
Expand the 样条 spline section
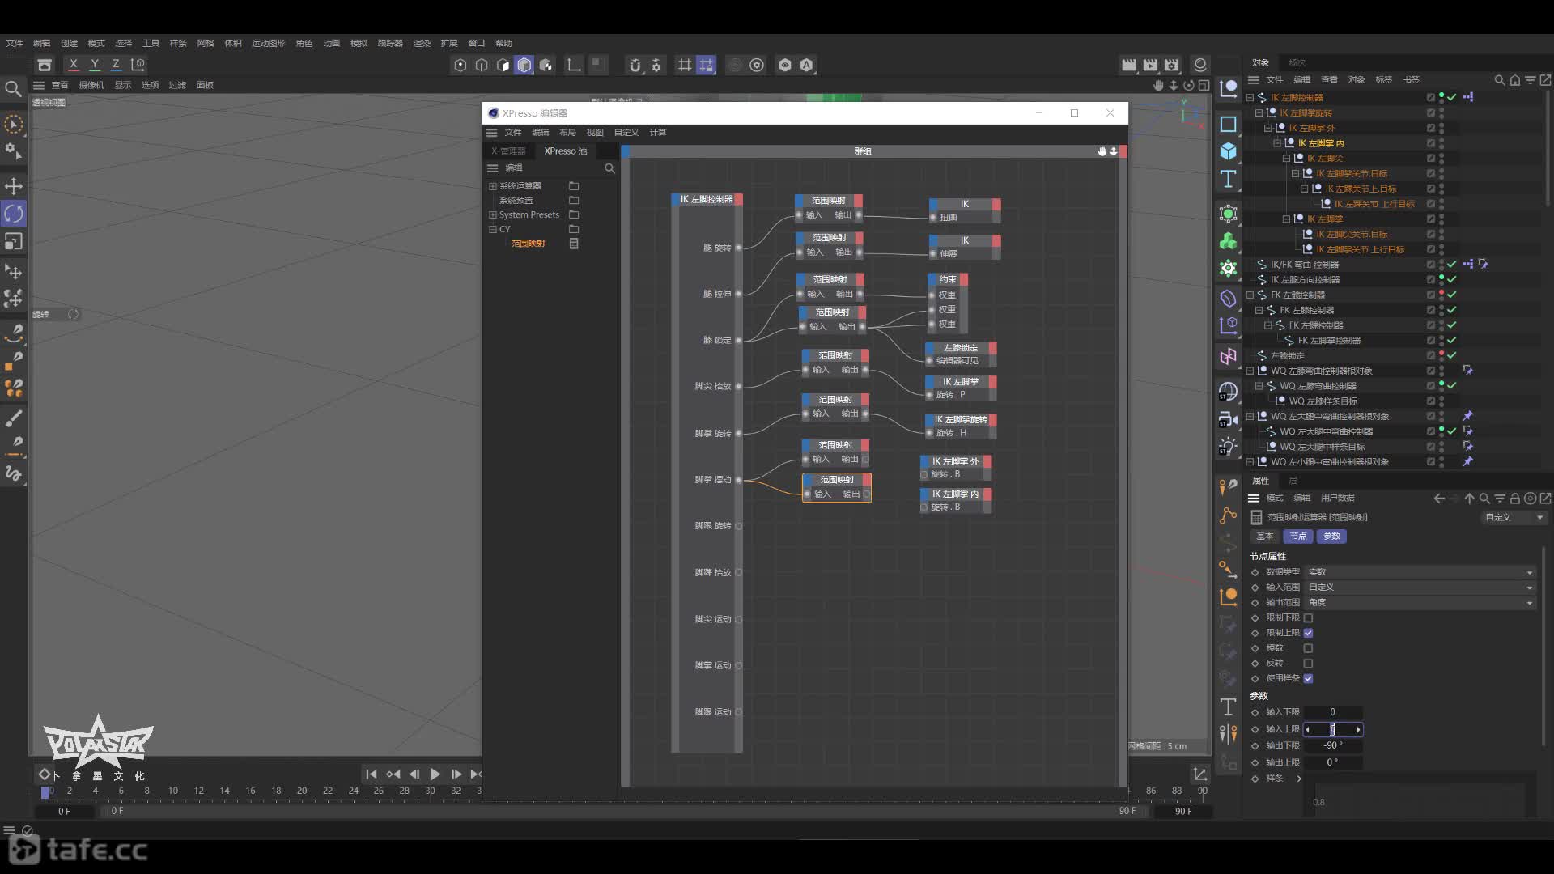pyautogui.click(x=1299, y=779)
